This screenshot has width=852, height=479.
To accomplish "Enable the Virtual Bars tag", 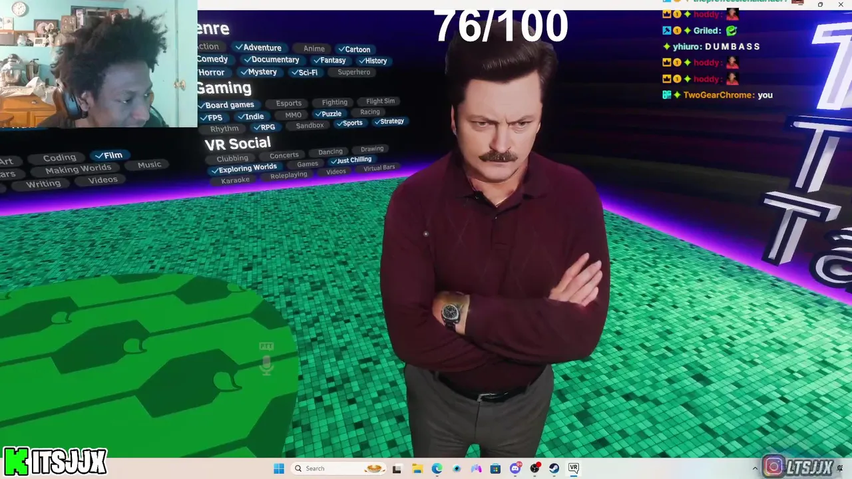I will point(379,168).
